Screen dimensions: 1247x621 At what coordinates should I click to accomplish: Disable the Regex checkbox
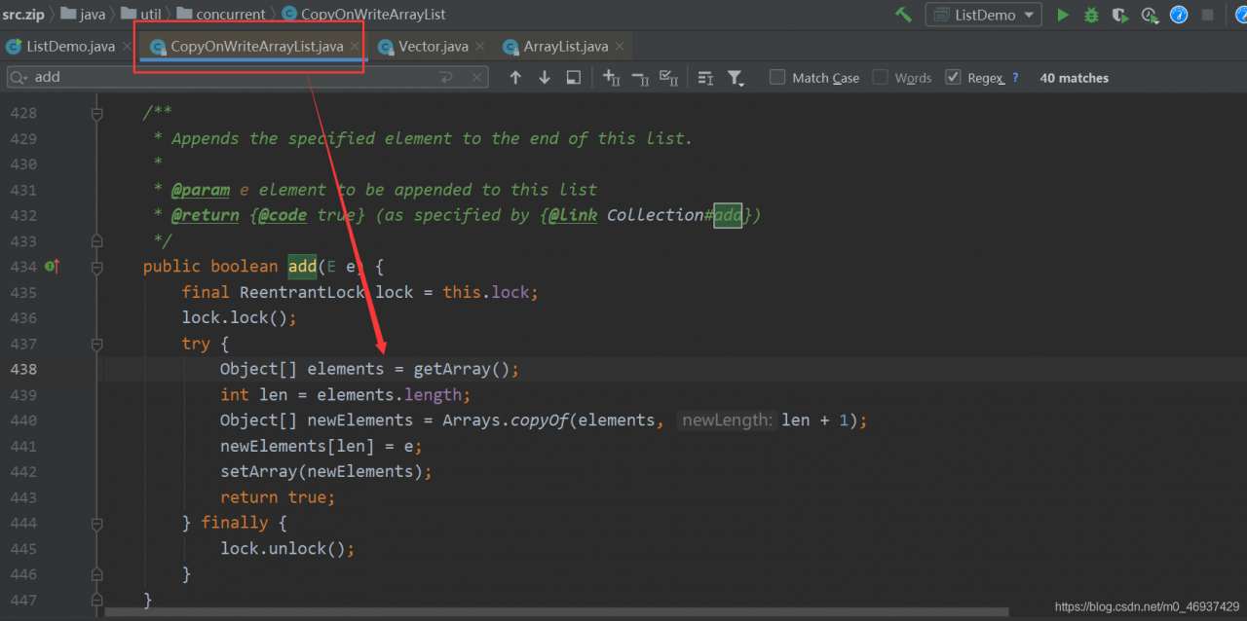(953, 77)
